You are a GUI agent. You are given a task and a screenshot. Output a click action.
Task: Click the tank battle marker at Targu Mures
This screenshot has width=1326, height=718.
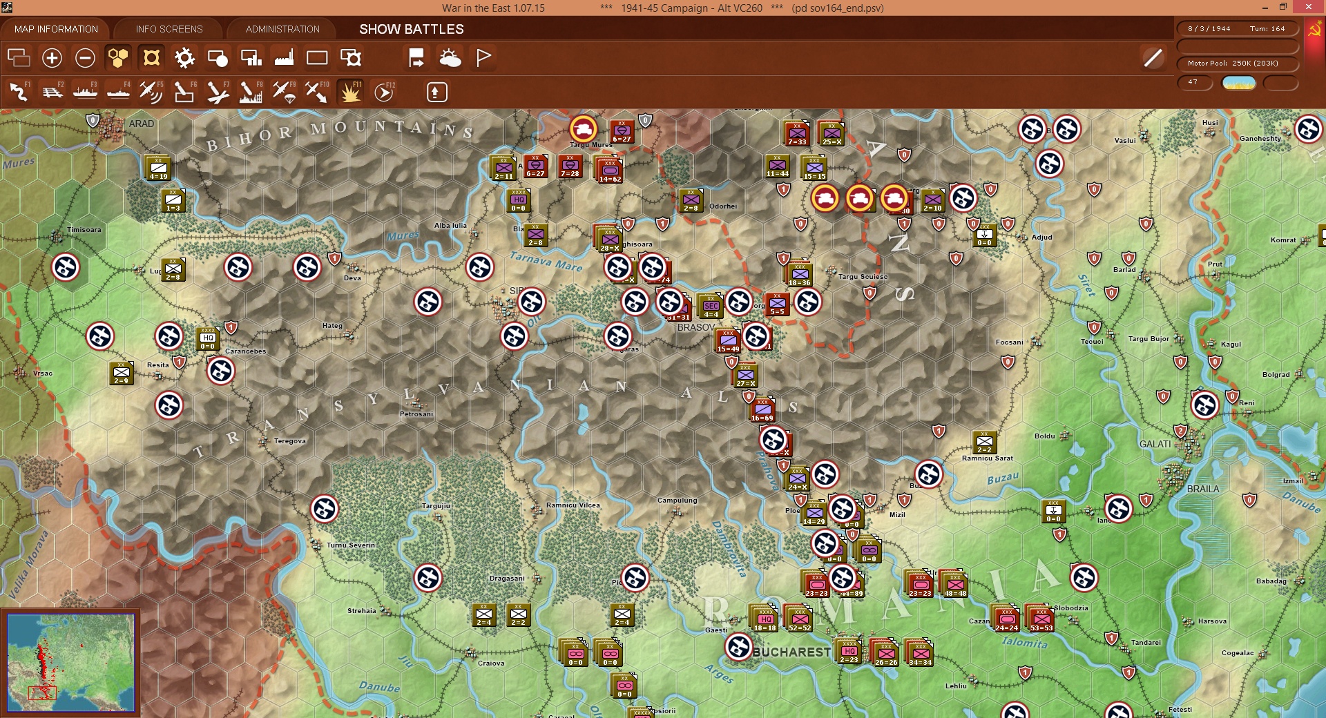click(x=584, y=128)
